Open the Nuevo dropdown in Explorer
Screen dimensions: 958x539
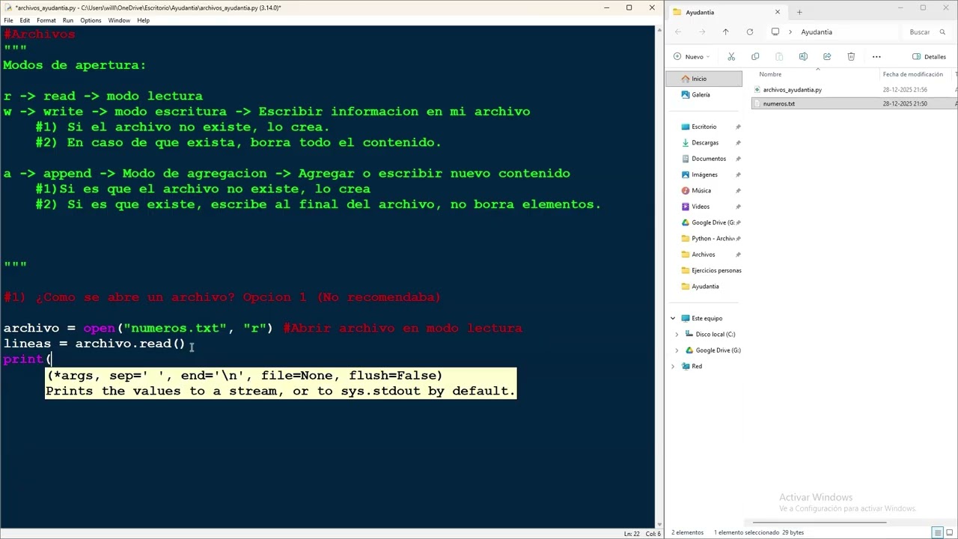692,57
